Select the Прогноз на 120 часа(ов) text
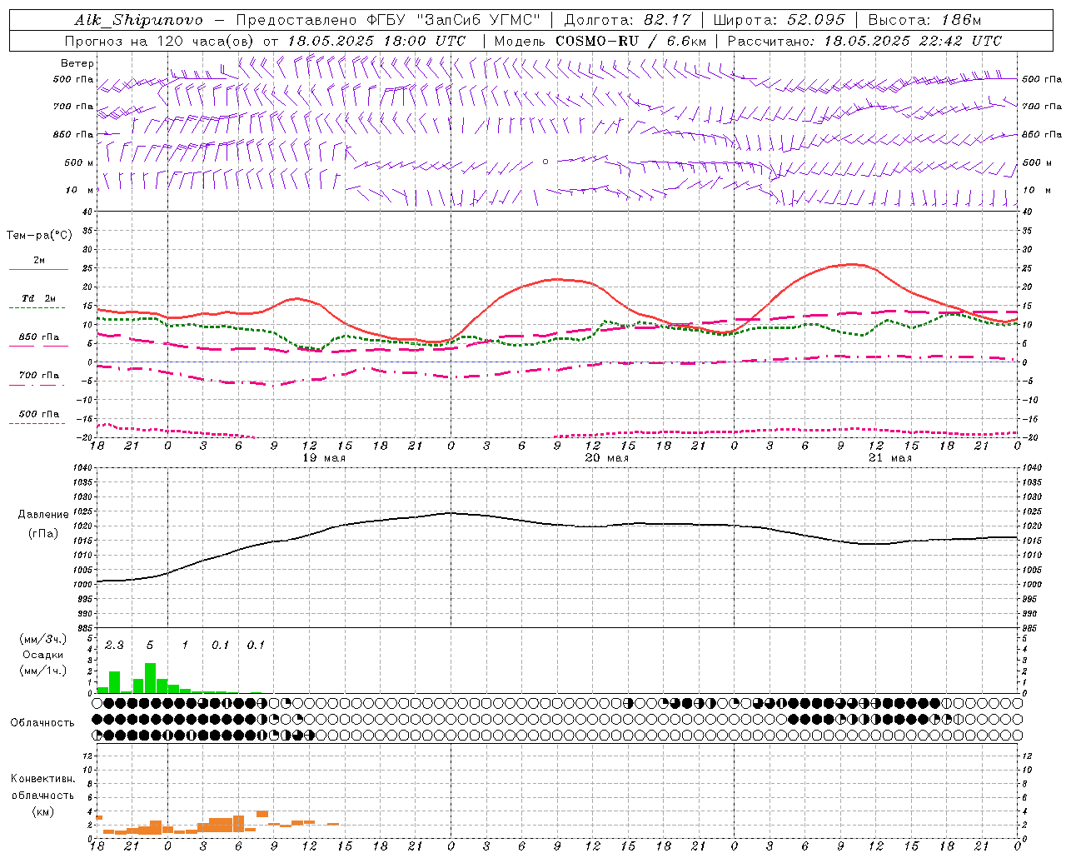Screen dimensions: 1066x853 (161, 41)
